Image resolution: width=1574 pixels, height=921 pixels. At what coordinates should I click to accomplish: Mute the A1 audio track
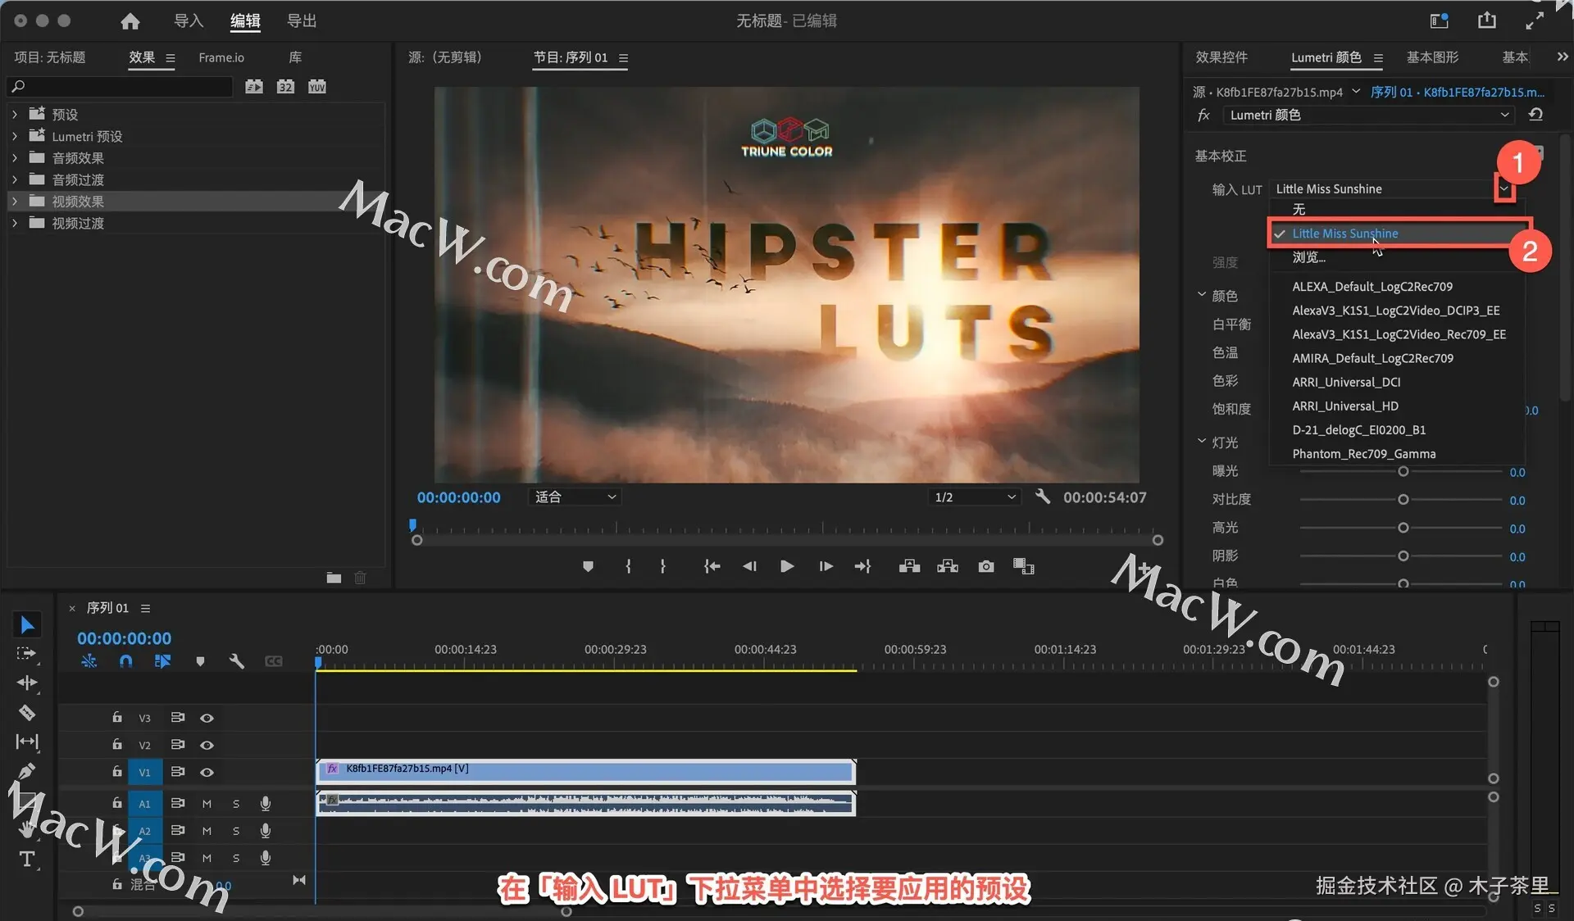click(207, 804)
